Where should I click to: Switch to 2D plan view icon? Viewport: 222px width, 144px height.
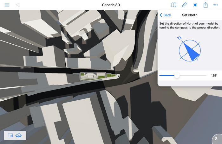(x=10, y=135)
